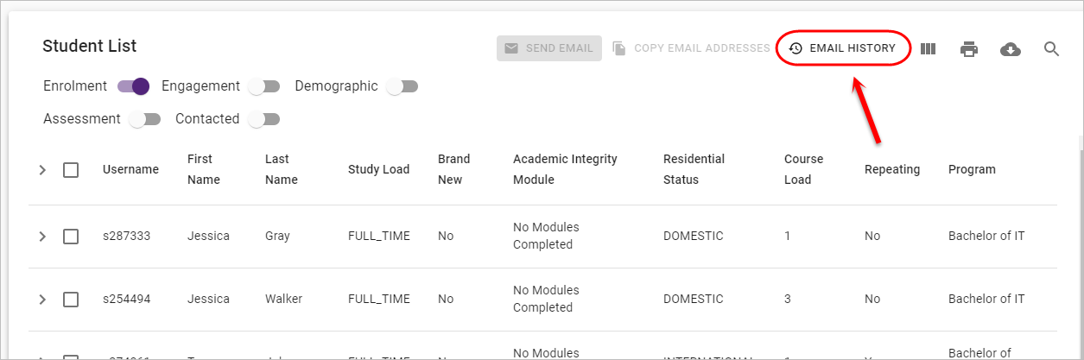Switch on the Assessment toggle
This screenshot has width=1084, height=360.
(x=144, y=119)
